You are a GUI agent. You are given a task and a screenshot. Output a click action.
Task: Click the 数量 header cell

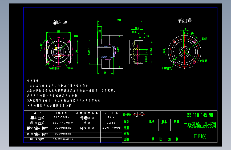tap(176, 122)
